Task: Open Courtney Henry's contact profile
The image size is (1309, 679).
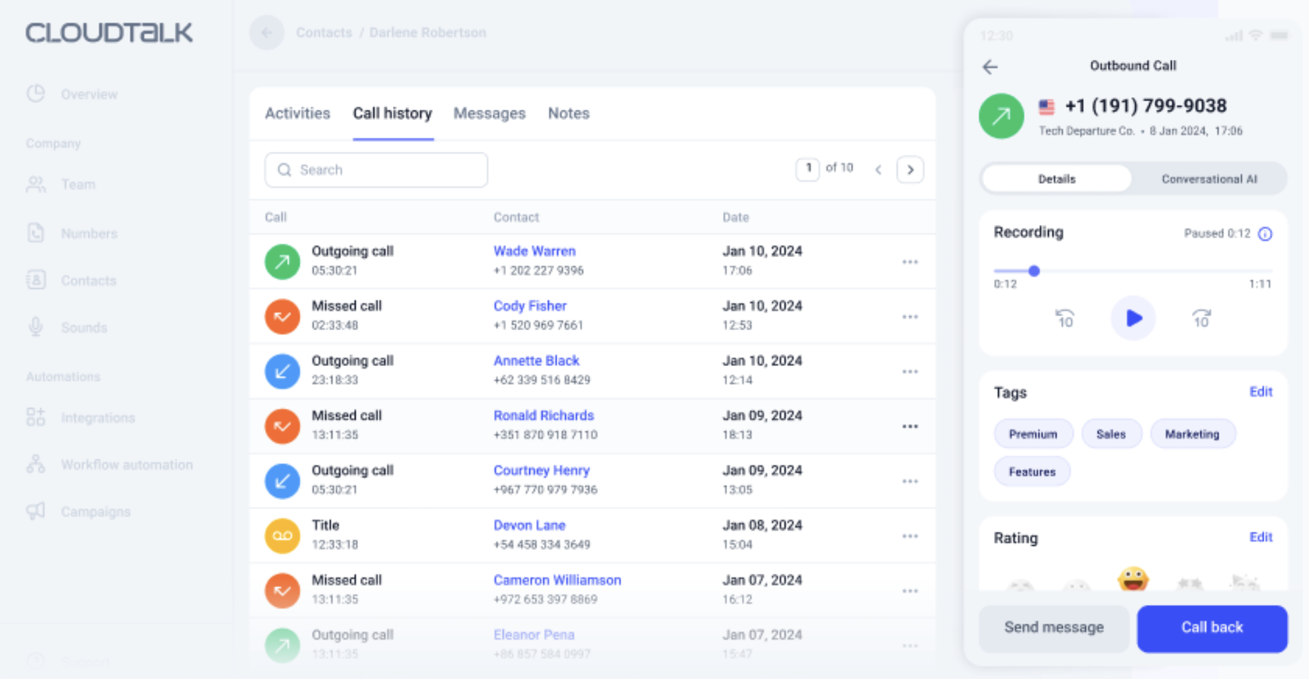Action: [541, 470]
